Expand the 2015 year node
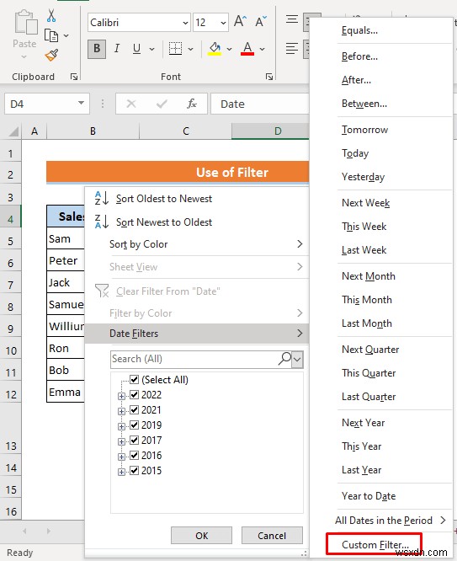Viewport: 457px width, 561px height. 121,472
